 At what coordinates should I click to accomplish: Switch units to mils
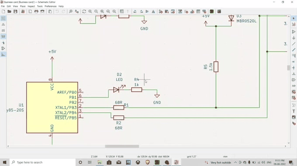(3, 30)
